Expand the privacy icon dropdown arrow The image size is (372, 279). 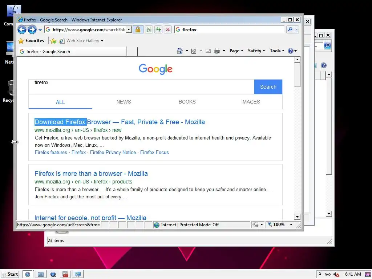262,225
